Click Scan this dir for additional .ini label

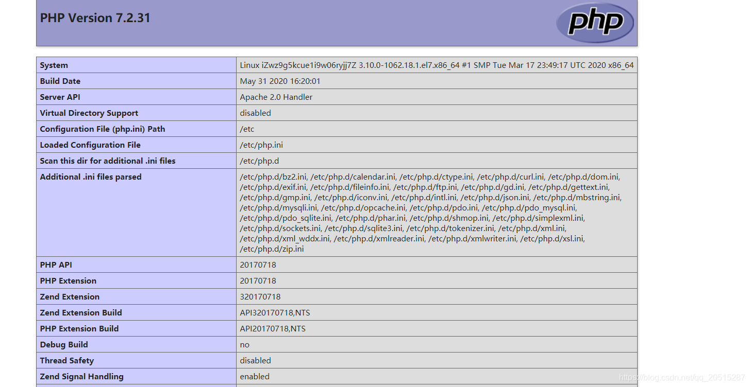coord(108,161)
